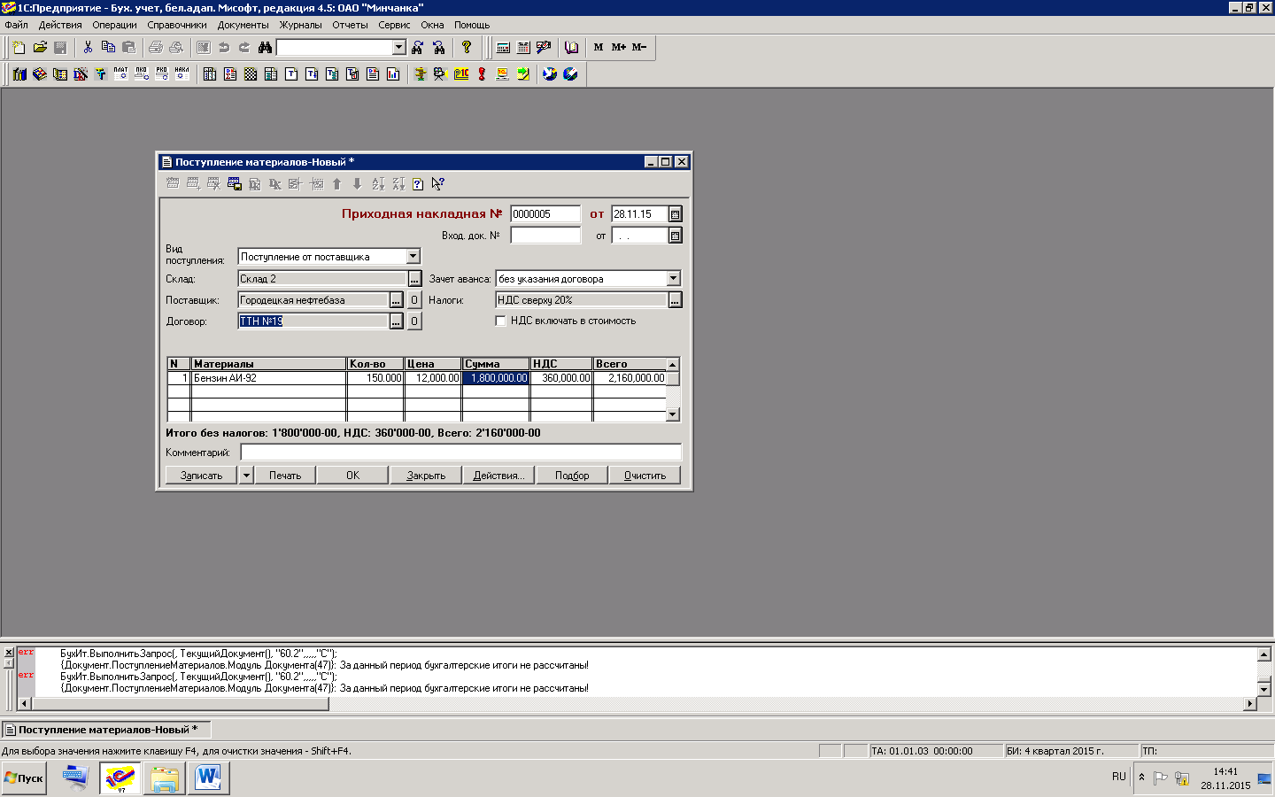Click the message panel scroll up arrow
Viewport: 1275px width, 797px height.
click(1263, 654)
